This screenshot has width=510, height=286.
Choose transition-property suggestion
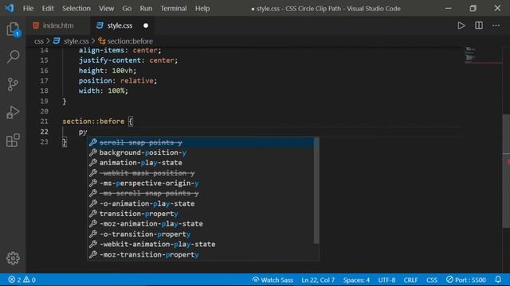pos(200,214)
